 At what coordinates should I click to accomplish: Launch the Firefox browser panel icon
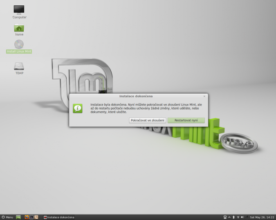point(27,217)
